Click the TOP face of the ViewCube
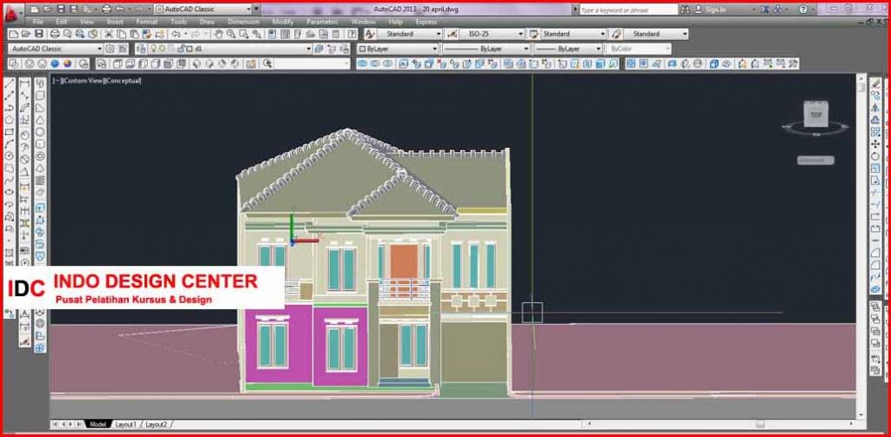The height and width of the screenshot is (437, 891). coord(816,115)
